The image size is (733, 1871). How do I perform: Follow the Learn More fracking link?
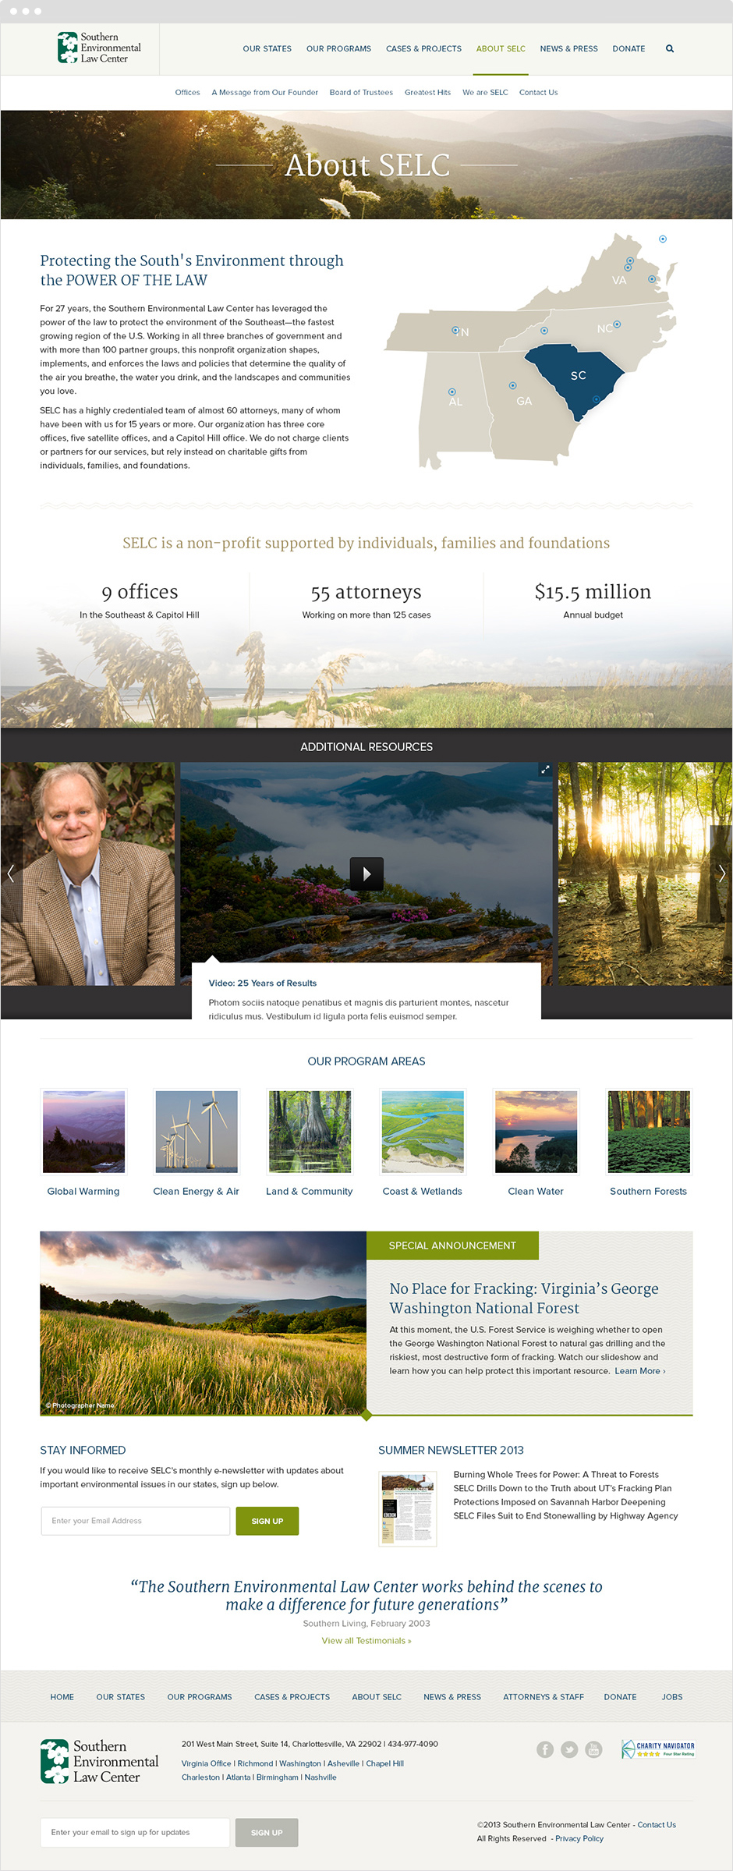point(639,1371)
